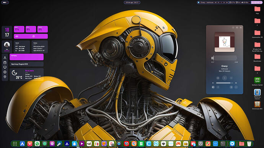264x148 pixels.
Task: Mute the music player using the left speaker icon
Action: coord(213,83)
